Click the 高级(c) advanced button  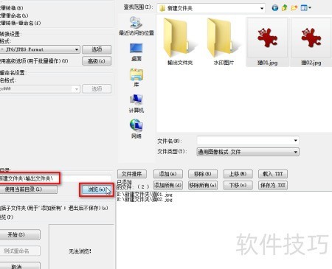pyautogui.click(x=97, y=61)
